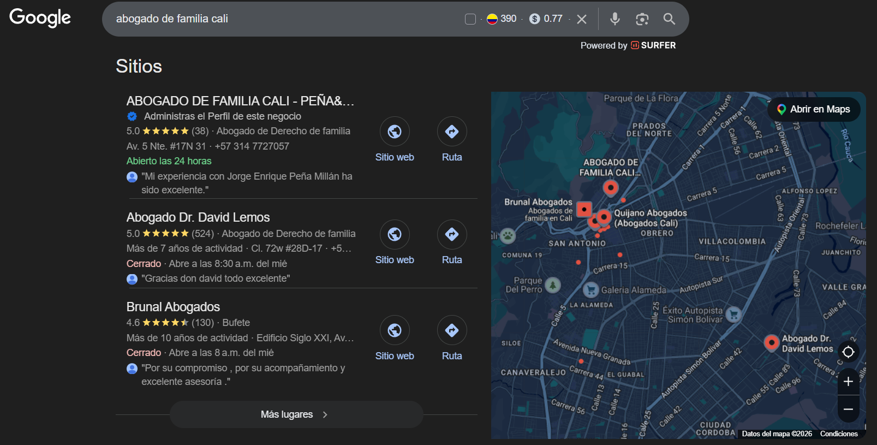Click 'Sitios' heading

tap(139, 66)
